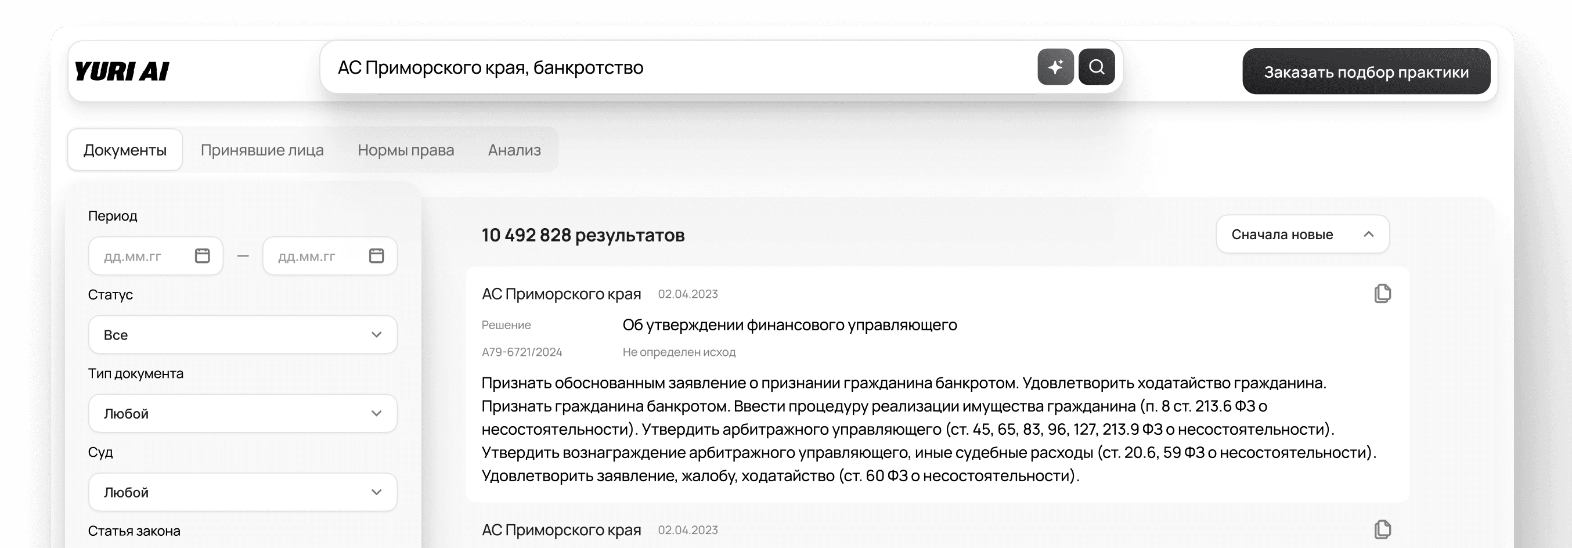Open the Сначала новые sort dropdown
This screenshot has width=1572, height=548.
pos(1302,235)
